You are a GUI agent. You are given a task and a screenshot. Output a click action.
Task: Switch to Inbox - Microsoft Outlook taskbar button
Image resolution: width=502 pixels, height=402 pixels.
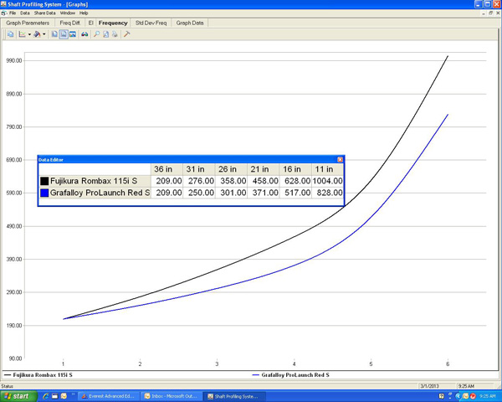coord(172,396)
